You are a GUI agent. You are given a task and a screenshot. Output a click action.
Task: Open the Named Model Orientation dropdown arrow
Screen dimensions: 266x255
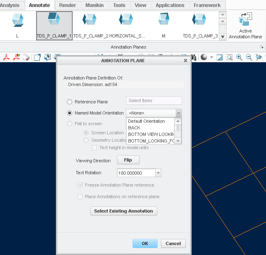pyautogui.click(x=178, y=113)
